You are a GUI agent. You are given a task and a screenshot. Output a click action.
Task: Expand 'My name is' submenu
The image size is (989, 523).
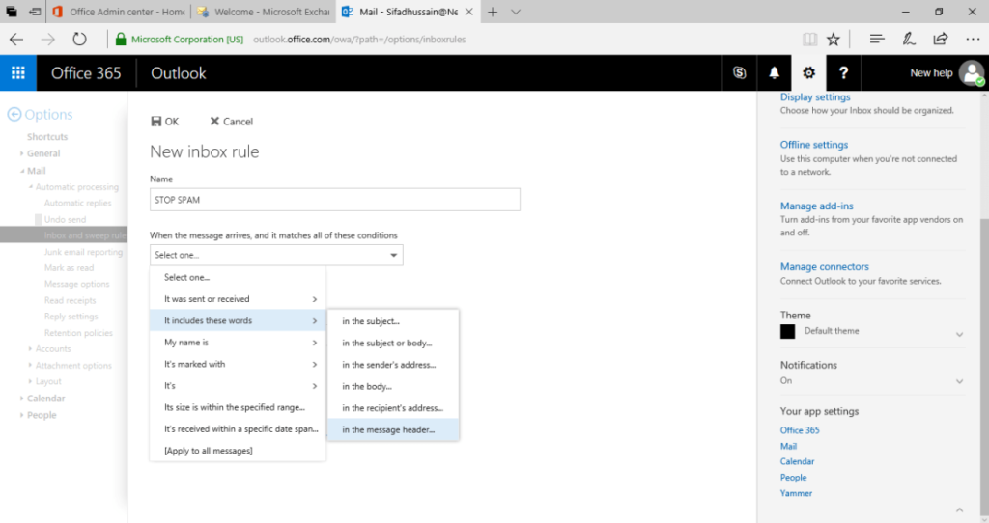(x=238, y=343)
